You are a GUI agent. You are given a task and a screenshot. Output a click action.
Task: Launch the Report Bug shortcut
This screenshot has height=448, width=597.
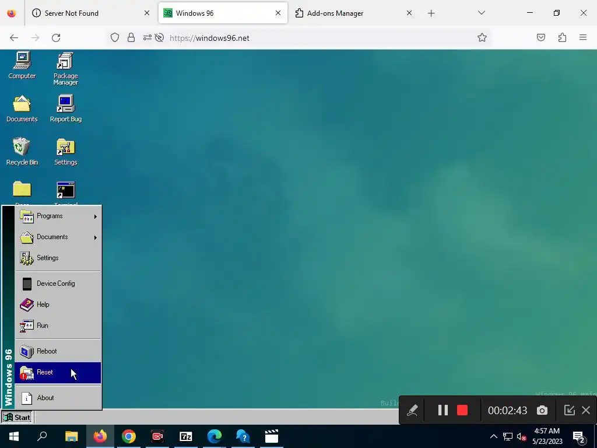pos(65,108)
